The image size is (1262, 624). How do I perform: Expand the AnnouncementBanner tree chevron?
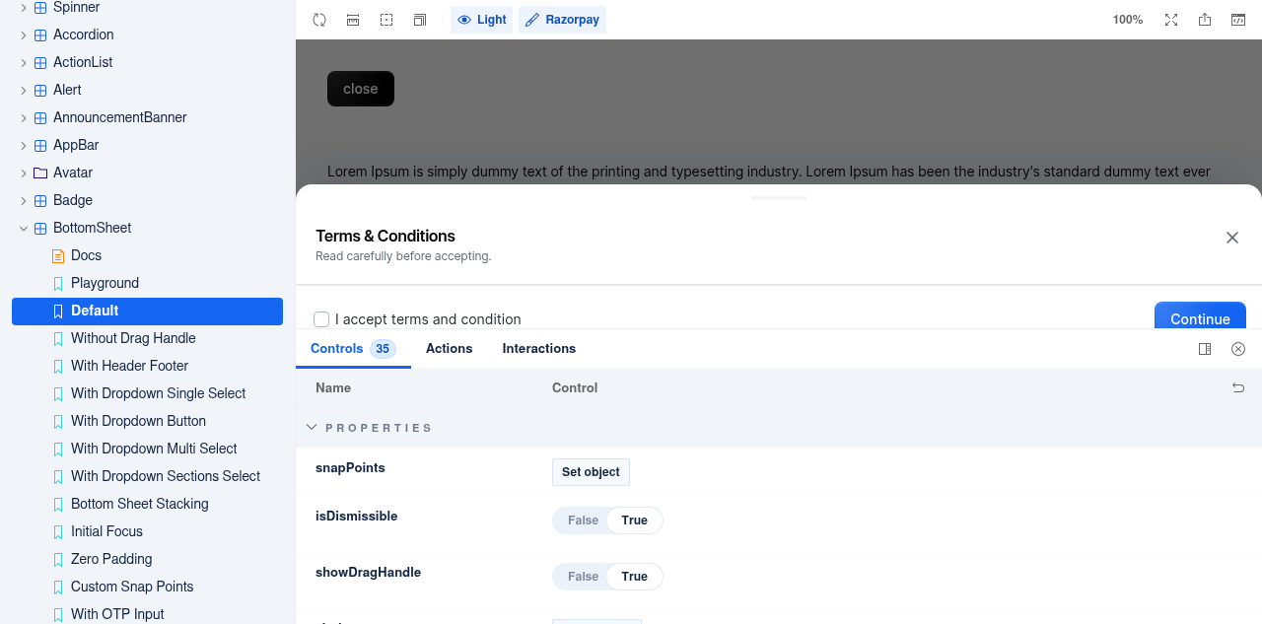point(24,117)
